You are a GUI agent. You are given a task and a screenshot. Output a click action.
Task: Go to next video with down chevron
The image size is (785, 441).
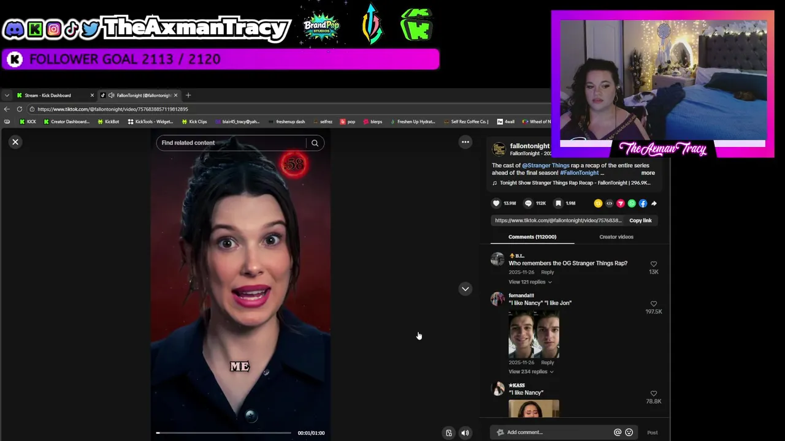pyautogui.click(x=465, y=288)
